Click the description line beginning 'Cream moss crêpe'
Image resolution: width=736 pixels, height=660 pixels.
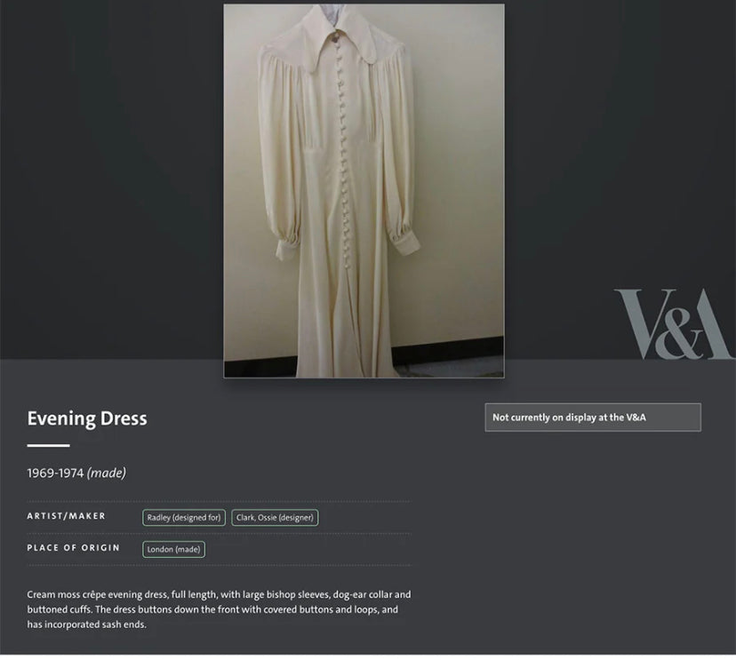pos(219,594)
